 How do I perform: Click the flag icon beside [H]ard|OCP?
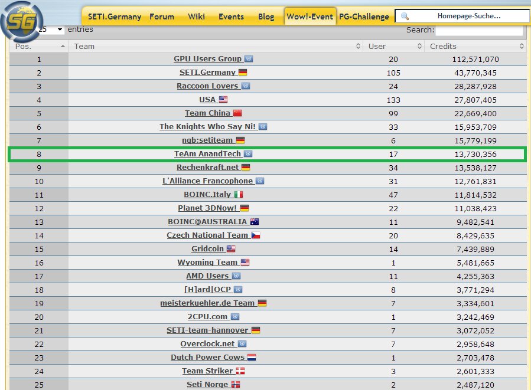coord(238,290)
